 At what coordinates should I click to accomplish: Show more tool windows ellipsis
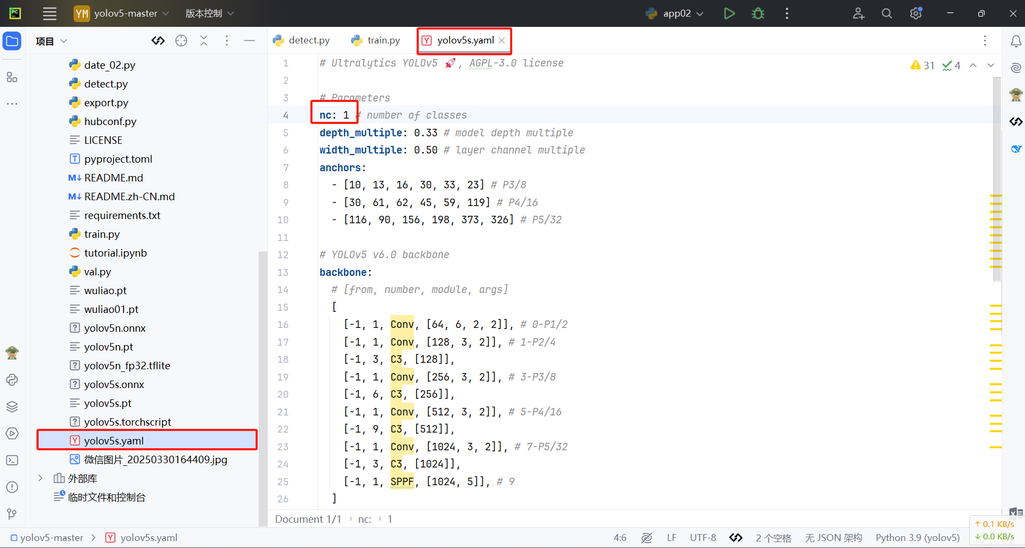[x=12, y=104]
